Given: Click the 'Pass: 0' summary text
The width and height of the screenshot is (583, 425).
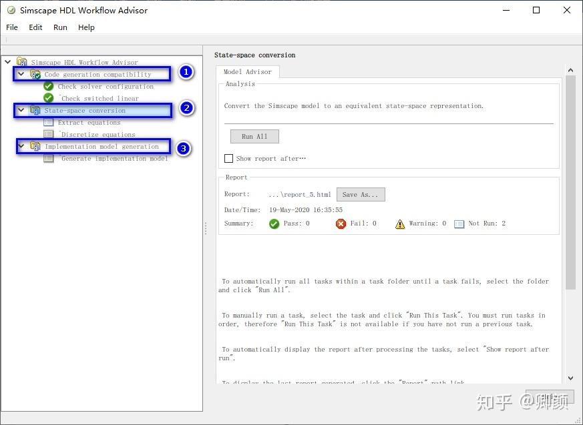Looking at the screenshot, I should coord(297,224).
